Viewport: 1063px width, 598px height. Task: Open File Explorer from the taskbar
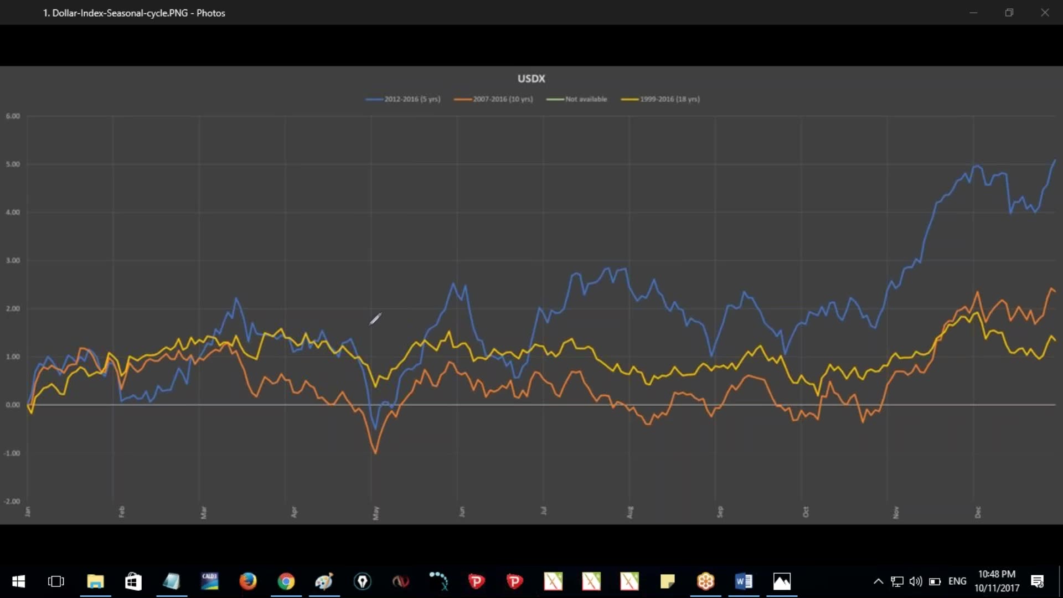tap(95, 581)
